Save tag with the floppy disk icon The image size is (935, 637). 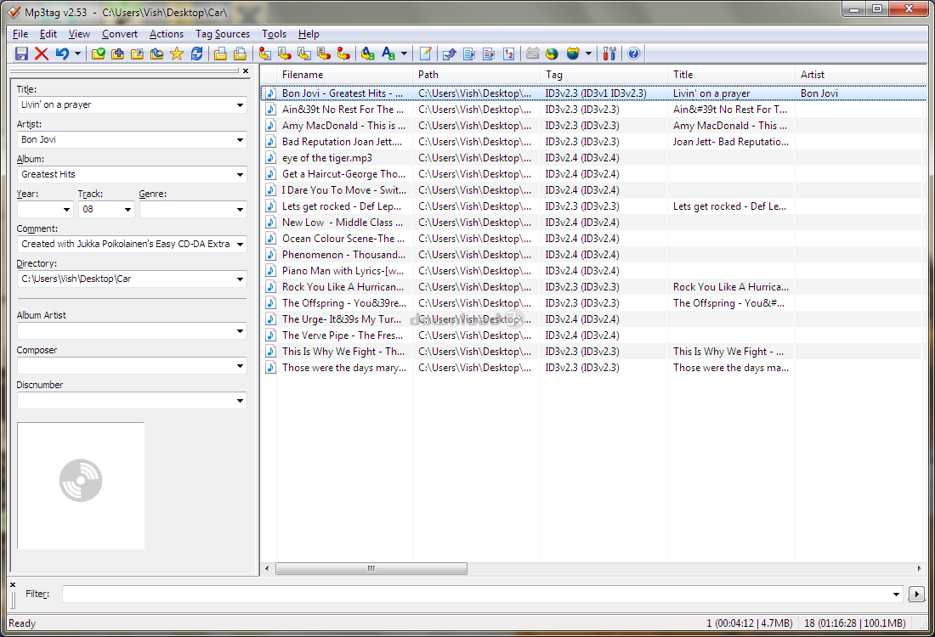pos(21,54)
